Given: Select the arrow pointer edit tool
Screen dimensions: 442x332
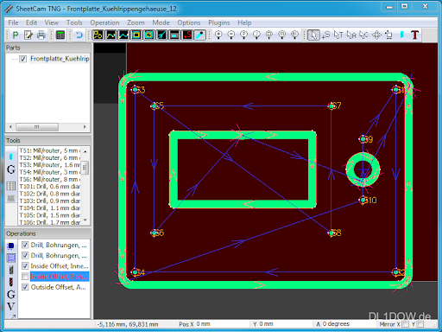Looking at the screenshot, I should coord(313,35).
